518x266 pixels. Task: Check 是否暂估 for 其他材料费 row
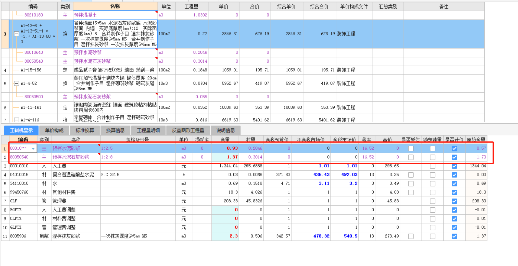411,192
